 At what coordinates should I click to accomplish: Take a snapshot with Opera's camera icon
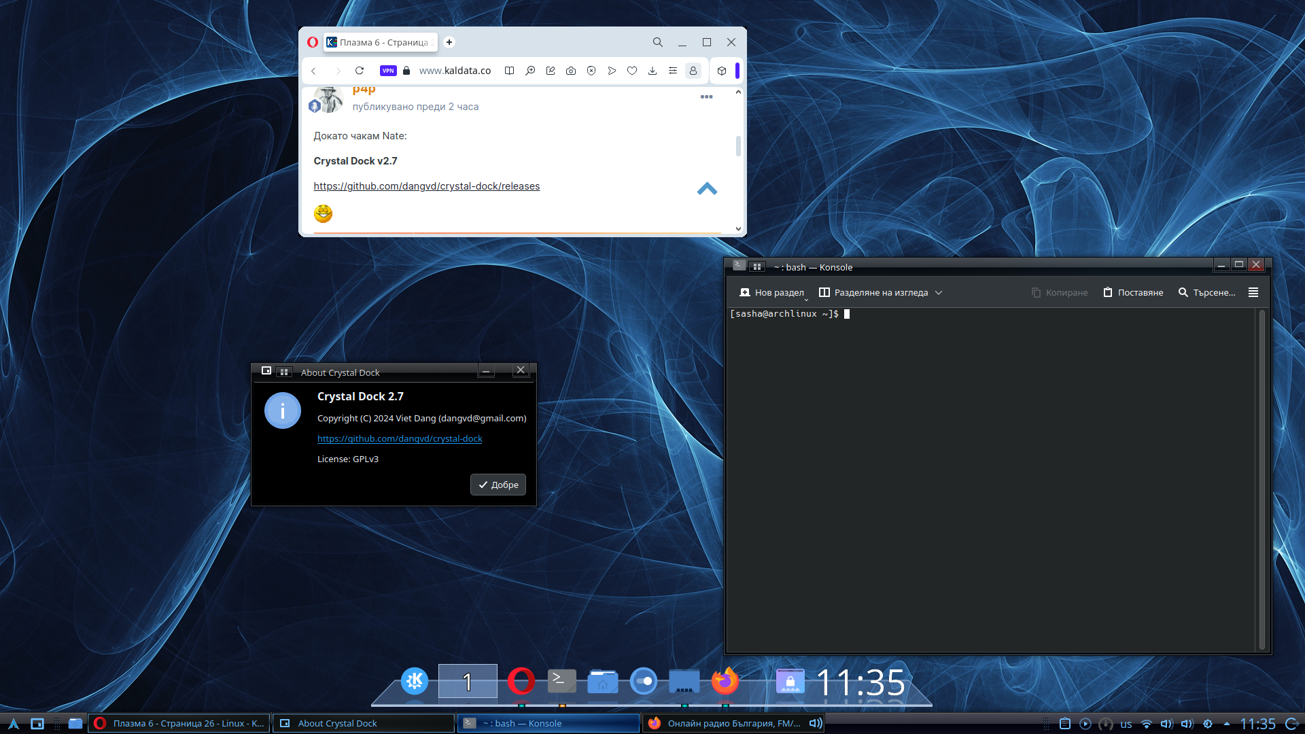(x=571, y=71)
